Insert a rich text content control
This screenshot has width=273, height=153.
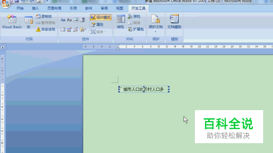coord(63,20)
